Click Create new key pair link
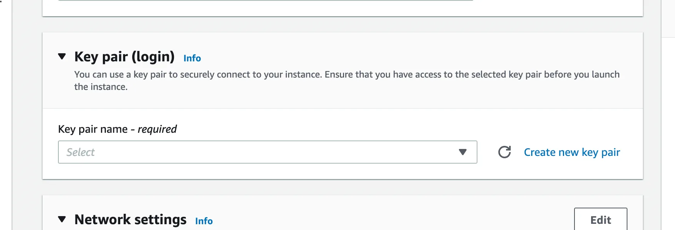Screen dimensions: 675x230 [572, 152]
